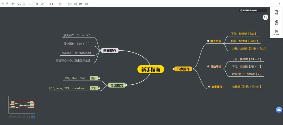Zoom out using the minus magnifier
Screen dimensions: 283x125
point(19,117)
